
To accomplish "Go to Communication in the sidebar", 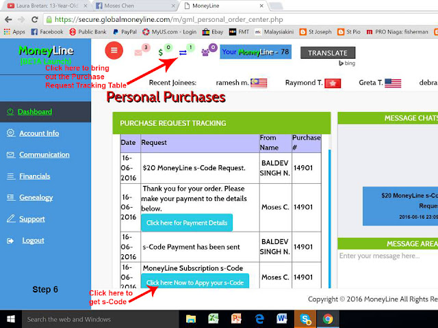I will [x=44, y=155].
